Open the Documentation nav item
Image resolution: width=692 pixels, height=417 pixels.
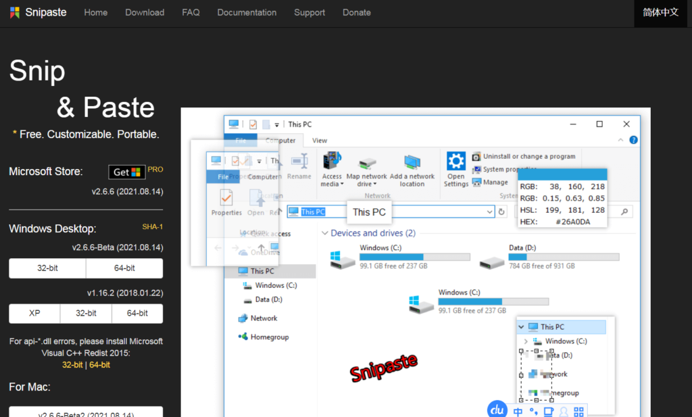[x=247, y=12]
